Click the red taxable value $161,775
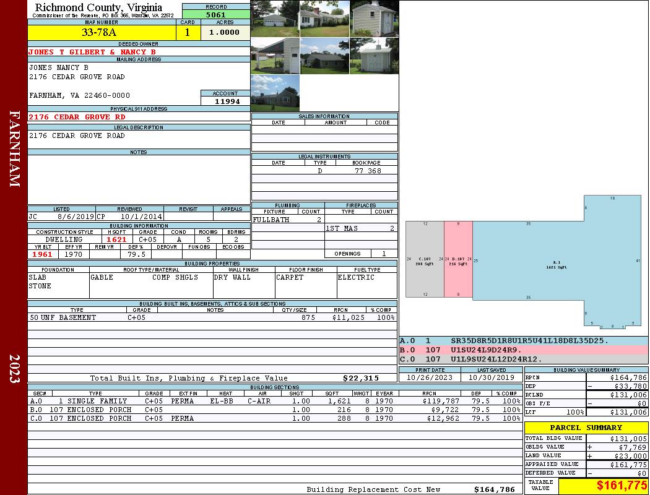The width and height of the screenshot is (650, 495). (x=622, y=486)
